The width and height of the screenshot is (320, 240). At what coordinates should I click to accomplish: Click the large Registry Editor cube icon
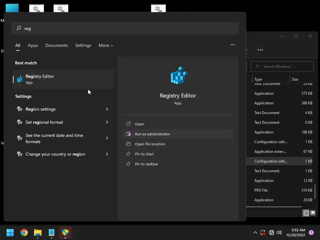click(179, 75)
